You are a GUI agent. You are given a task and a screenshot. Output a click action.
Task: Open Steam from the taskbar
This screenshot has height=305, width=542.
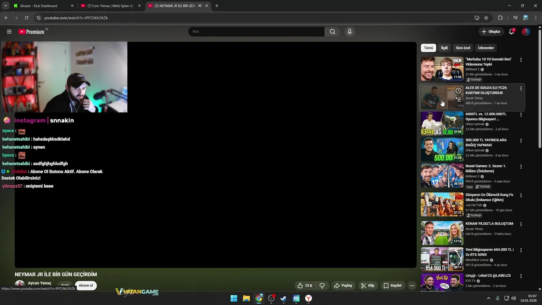click(284, 298)
